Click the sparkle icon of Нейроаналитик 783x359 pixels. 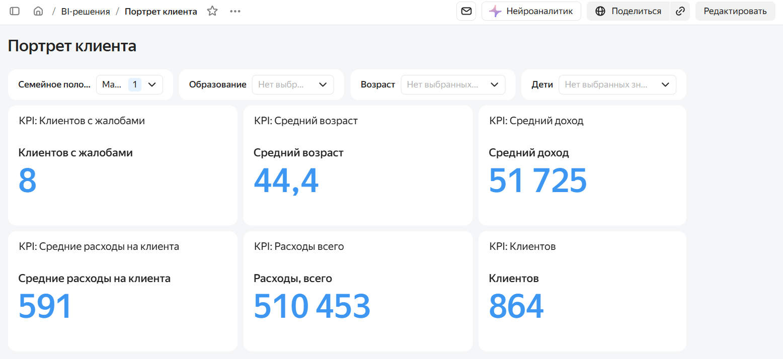click(495, 11)
